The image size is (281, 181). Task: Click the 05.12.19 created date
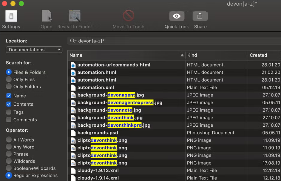click(271, 88)
